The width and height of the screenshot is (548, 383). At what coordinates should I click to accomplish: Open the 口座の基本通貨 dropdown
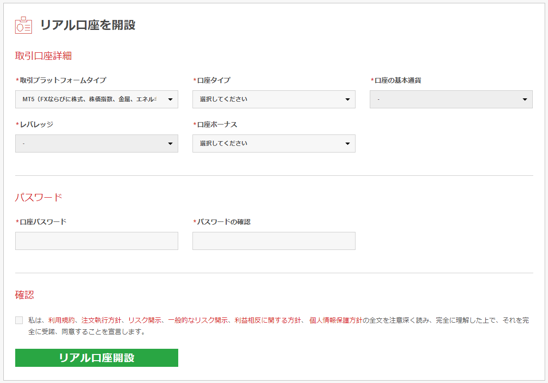pyautogui.click(x=451, y=99)
